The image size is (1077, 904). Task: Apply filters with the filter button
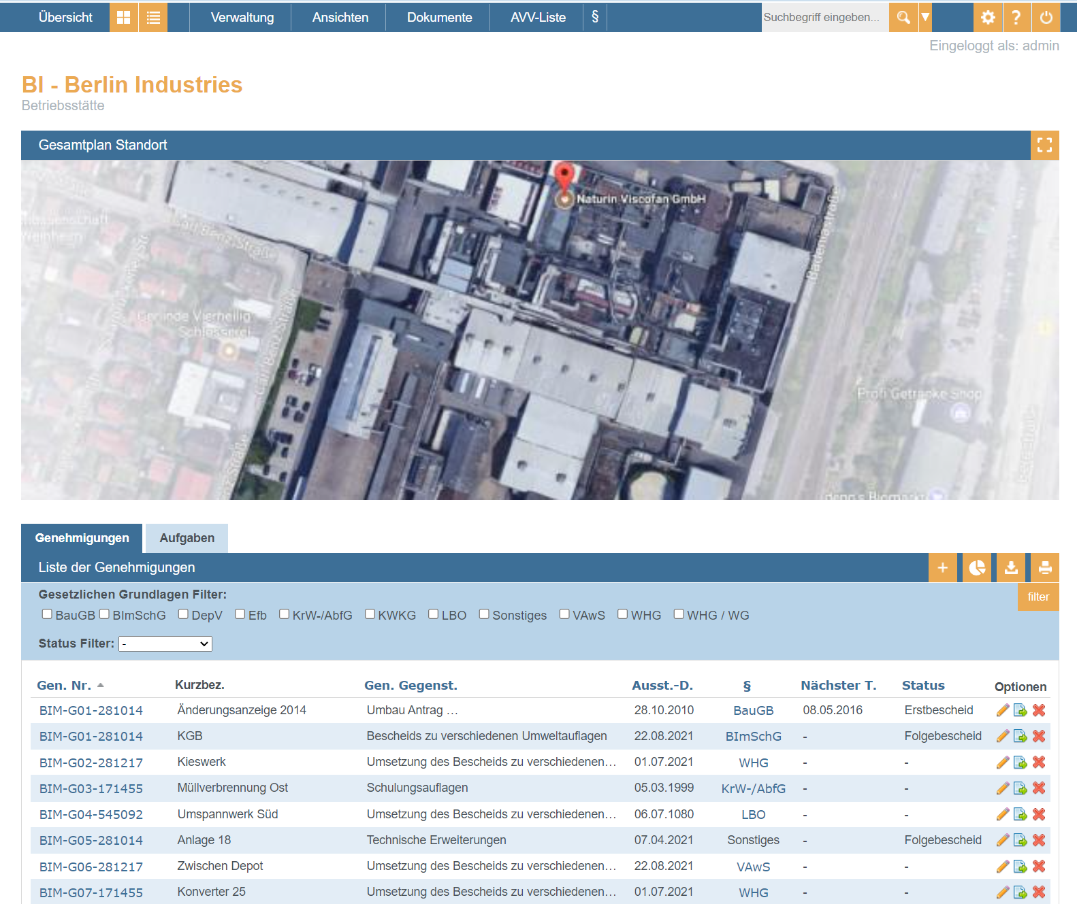point(1038,597)
